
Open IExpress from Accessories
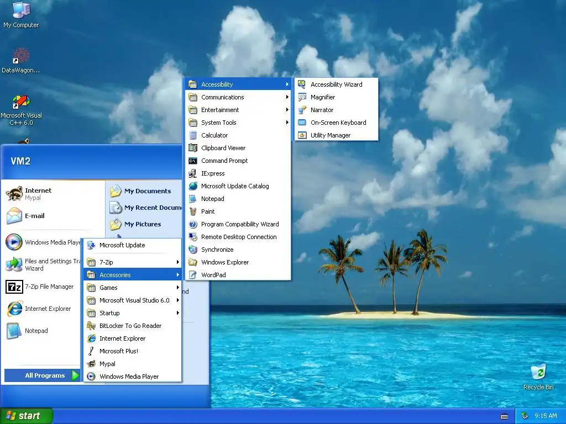[238, 173]
